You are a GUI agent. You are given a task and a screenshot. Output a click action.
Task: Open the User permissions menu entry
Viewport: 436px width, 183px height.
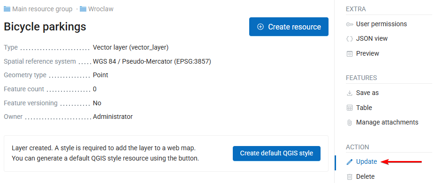point(381,24)
